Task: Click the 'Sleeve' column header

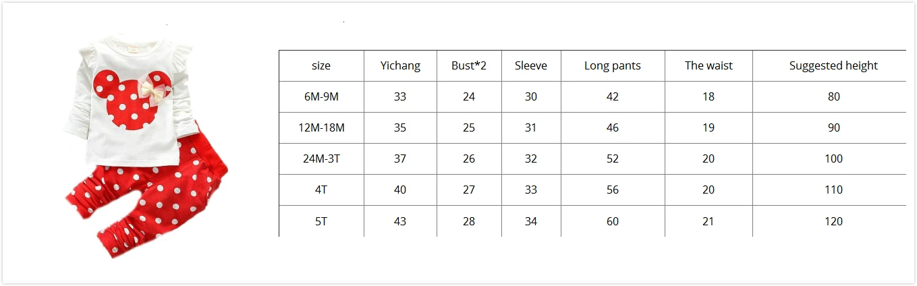Action: pos(531,65)
